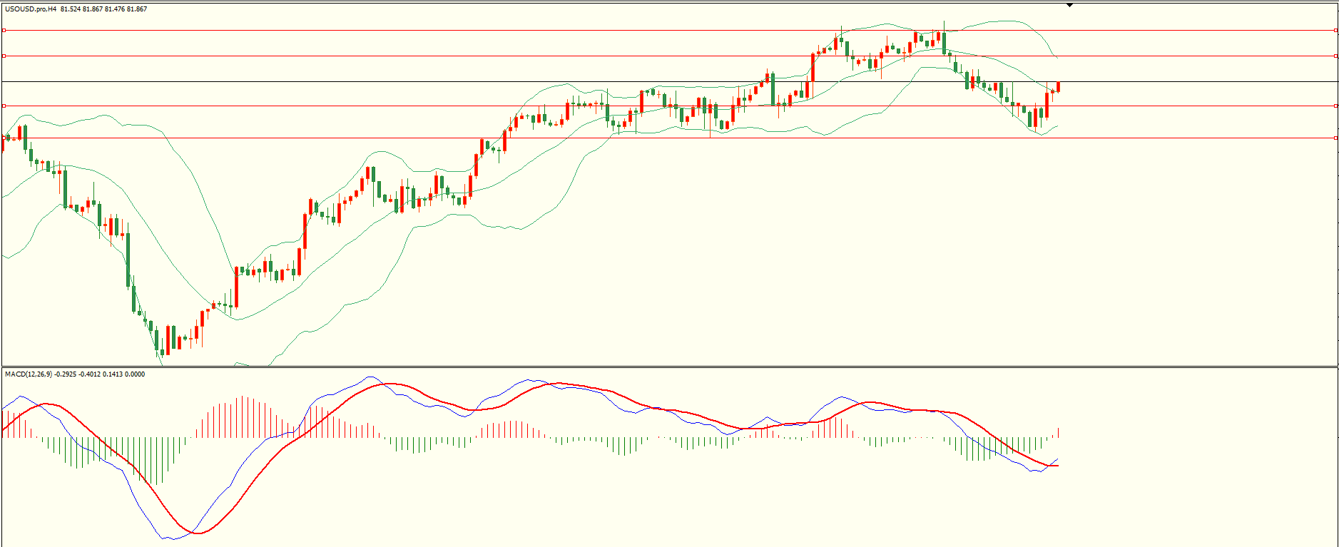Click the MACD(12,26,9) indicator label

coord(28,374)
